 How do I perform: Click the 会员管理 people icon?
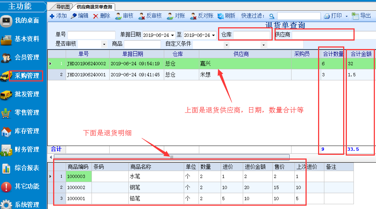point(6,58)
